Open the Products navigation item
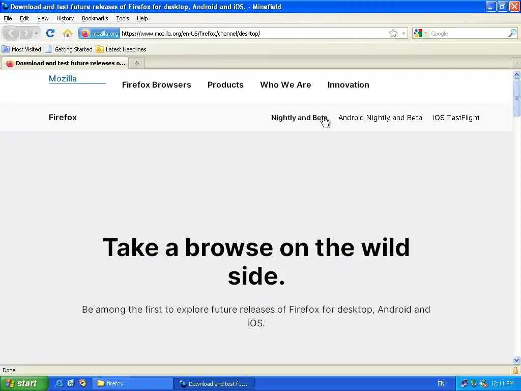Screen dimensions: 521x391 [225, 85]
